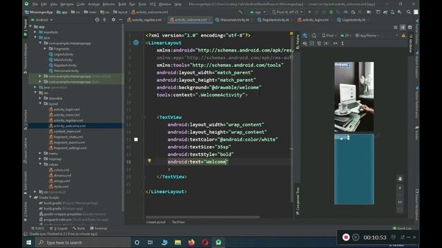Open the API 29 version dropdown in preview
The height and width of the screenshot is (248, 442).
click(345, 36)
